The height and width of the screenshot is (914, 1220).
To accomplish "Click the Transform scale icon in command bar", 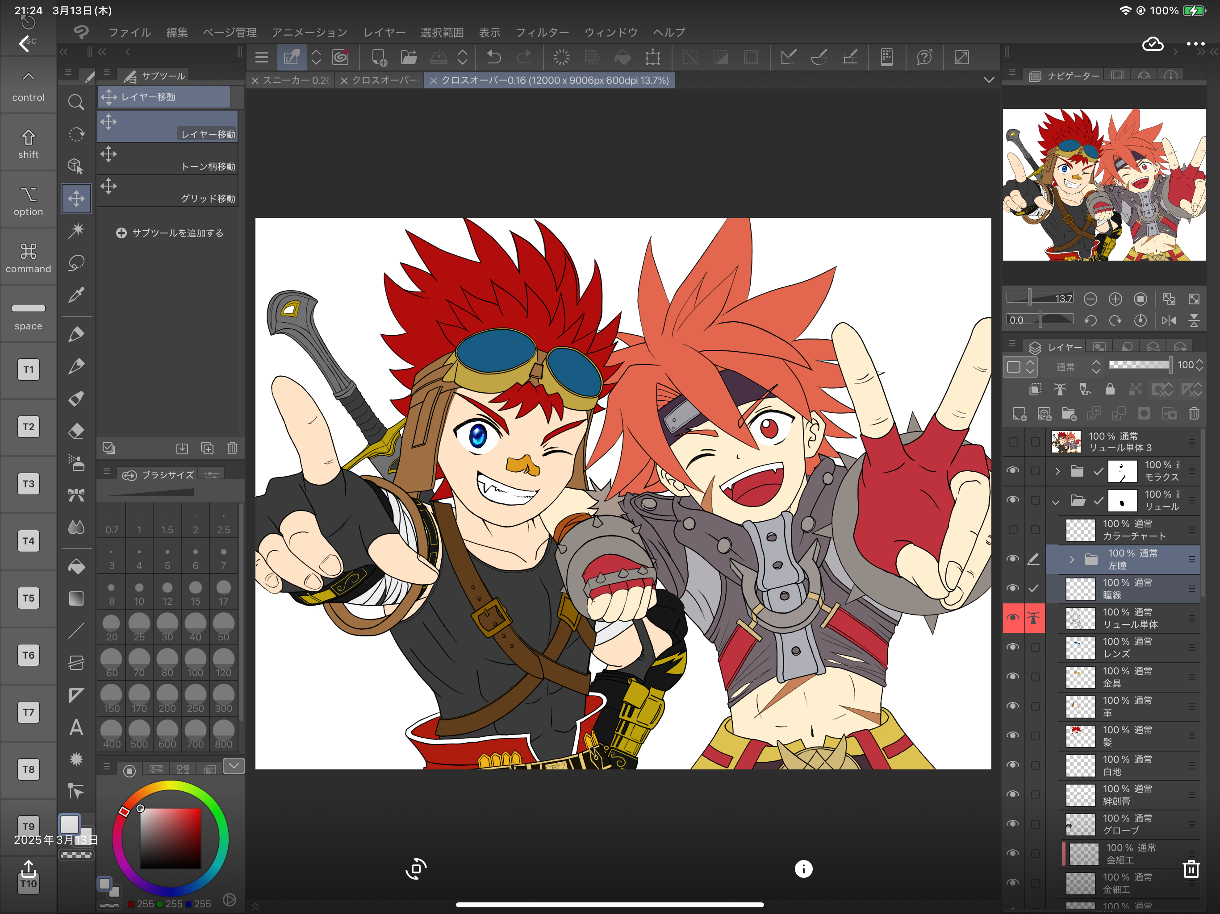I will tap(653, 57).
